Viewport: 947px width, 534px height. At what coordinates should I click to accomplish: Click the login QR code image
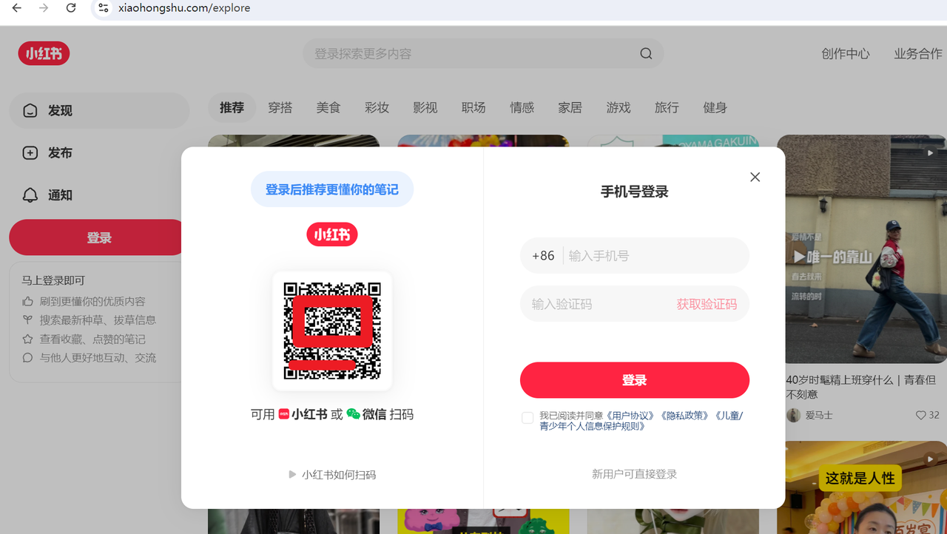click(x=332, y=331)
